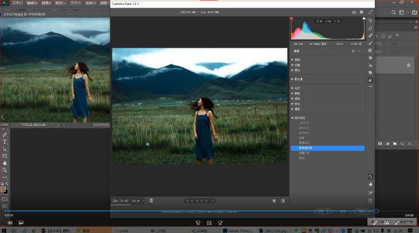The image size is (419, 233).
Task: Open Presets panel three-dot options menu
Action: 359,51
